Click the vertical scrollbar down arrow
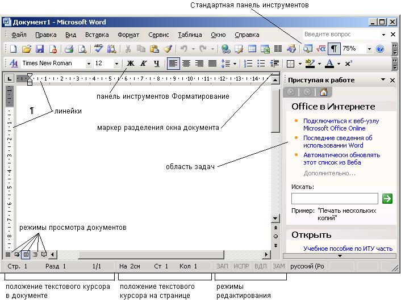The image size is (401, 307). tap(275, 218)
